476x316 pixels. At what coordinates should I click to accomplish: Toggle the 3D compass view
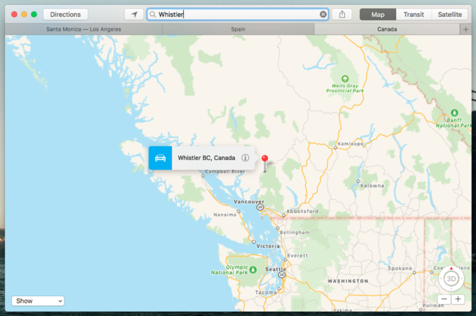pyautogui.click(x=451, y=279)
